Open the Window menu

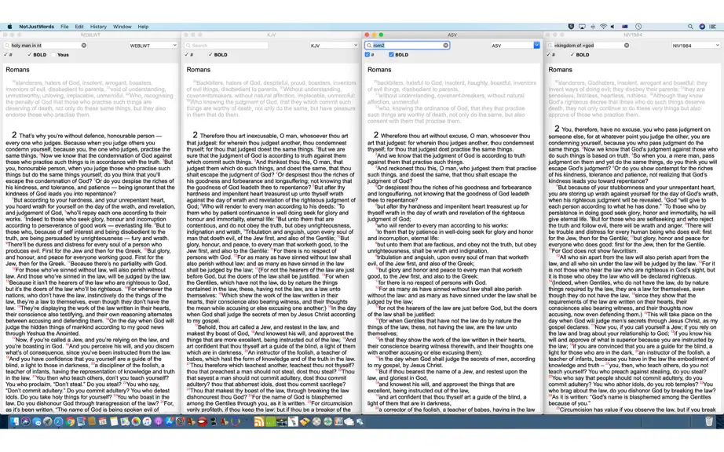tap(122, 27)
